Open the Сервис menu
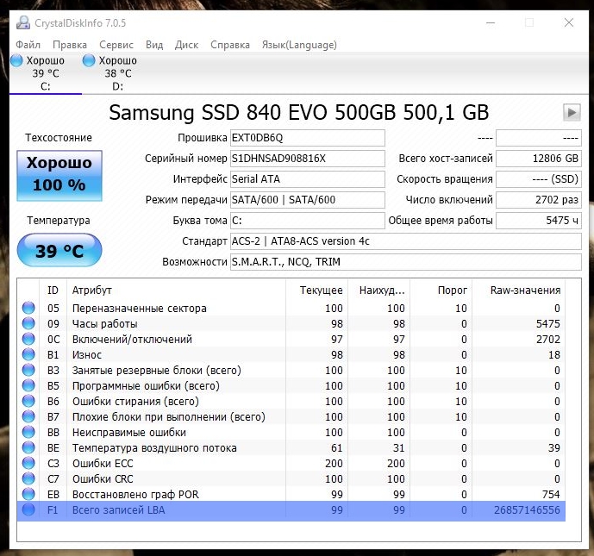This screenshot has height=556, width=594. [x=116, y=45]
